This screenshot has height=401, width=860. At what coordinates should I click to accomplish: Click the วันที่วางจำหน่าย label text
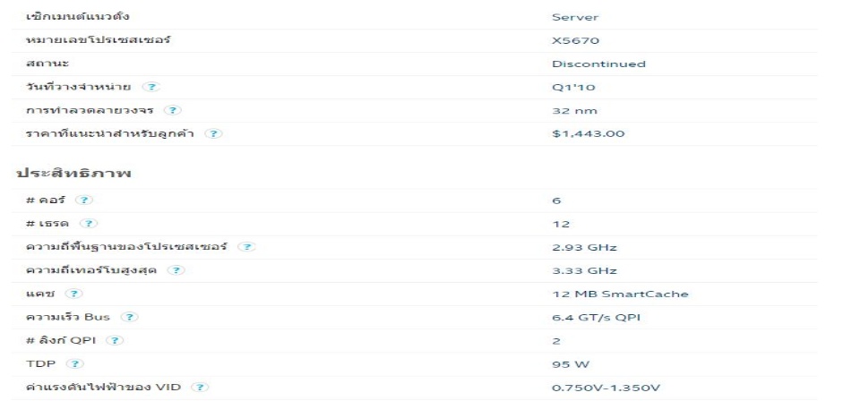[x=79, y=87]
